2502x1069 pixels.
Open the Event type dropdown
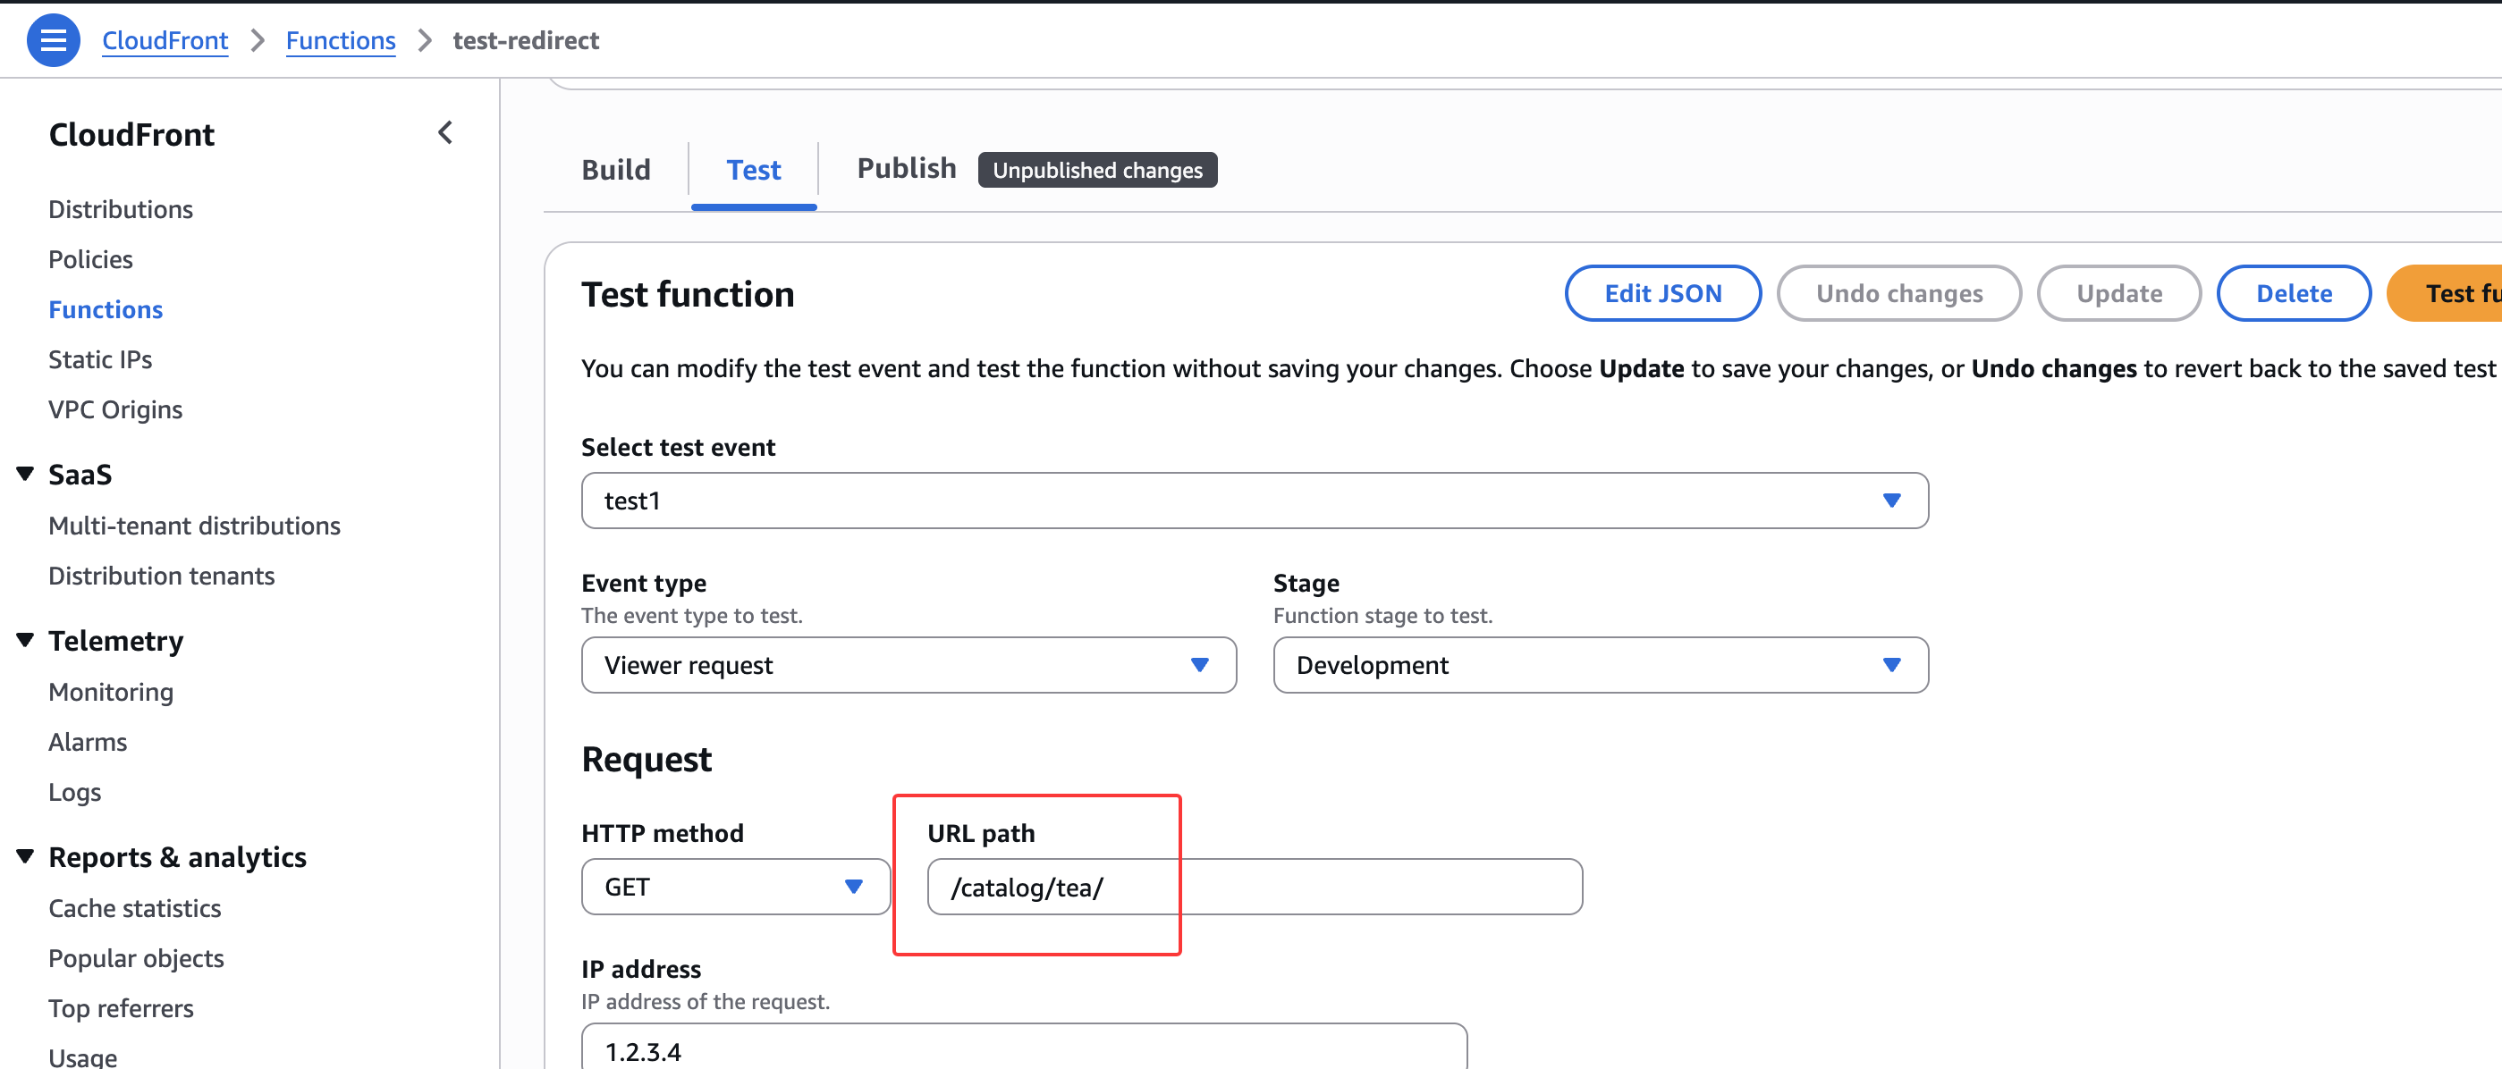click(907, 665)
